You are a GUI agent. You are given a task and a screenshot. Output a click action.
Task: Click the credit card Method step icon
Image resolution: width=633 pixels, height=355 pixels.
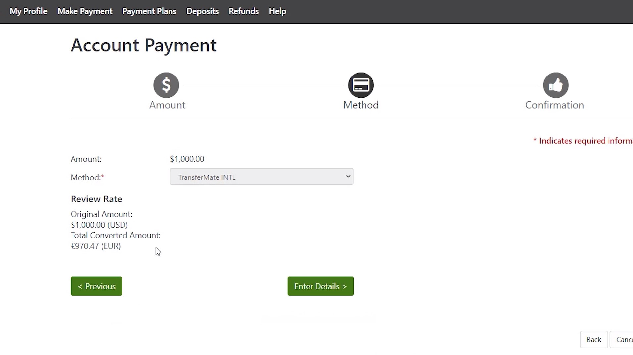361,85
